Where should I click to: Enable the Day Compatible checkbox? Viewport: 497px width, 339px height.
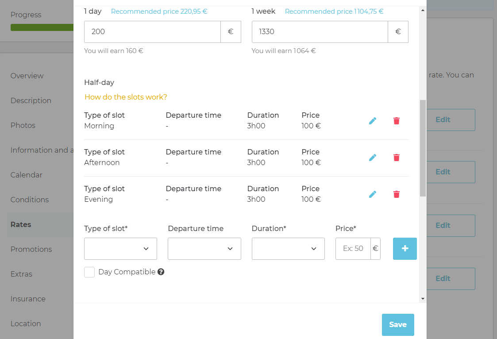(89, 272)
